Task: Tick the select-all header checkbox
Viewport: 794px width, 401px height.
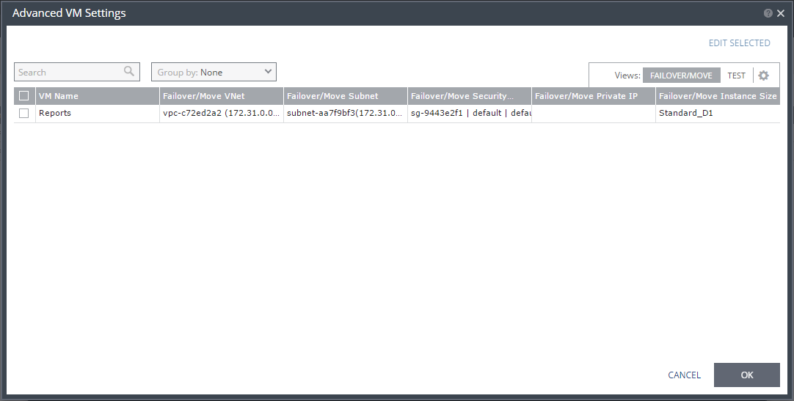Action: pyautogui.click(x=23, y=95)
